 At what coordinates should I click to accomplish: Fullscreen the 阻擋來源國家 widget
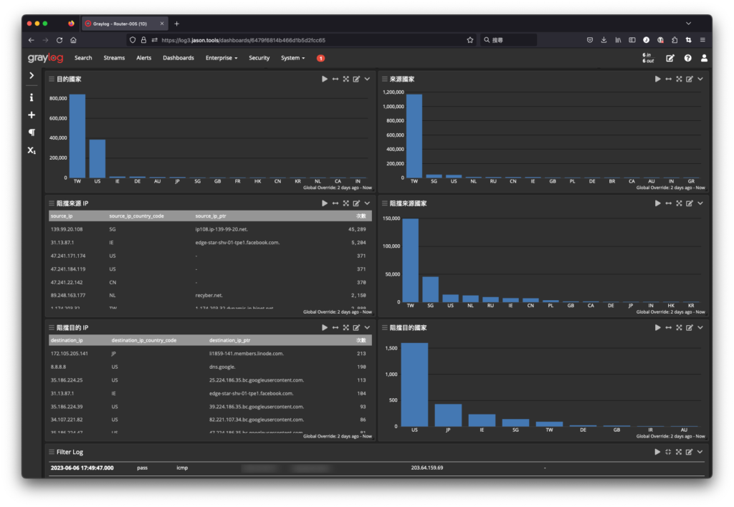(680, 203)
